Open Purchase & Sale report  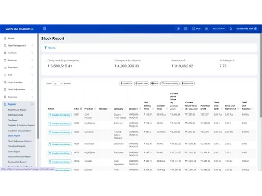click(x=16, y=115)
